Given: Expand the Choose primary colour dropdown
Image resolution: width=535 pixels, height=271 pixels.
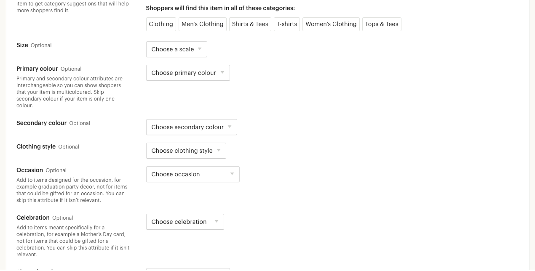Looking at the screenshot, I should tap(188, 73).
